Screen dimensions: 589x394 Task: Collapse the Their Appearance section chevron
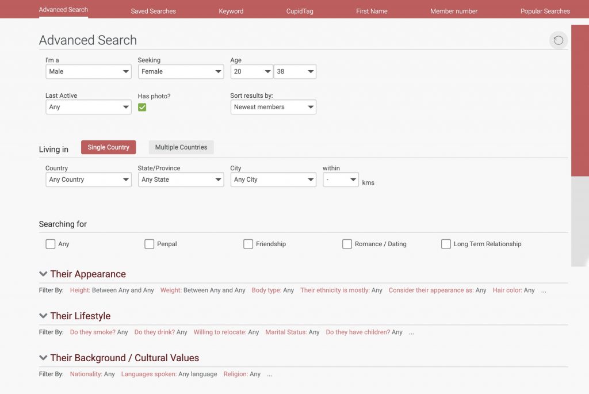coord(43,274)
